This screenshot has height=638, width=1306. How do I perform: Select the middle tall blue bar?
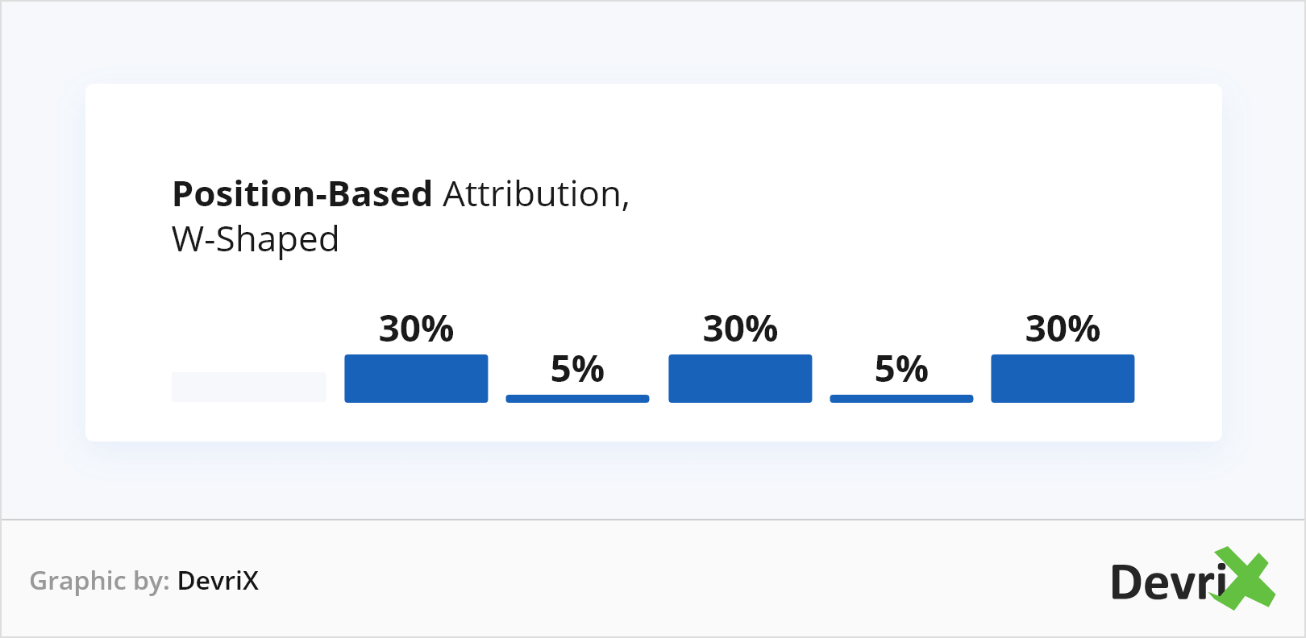[740, 379]
